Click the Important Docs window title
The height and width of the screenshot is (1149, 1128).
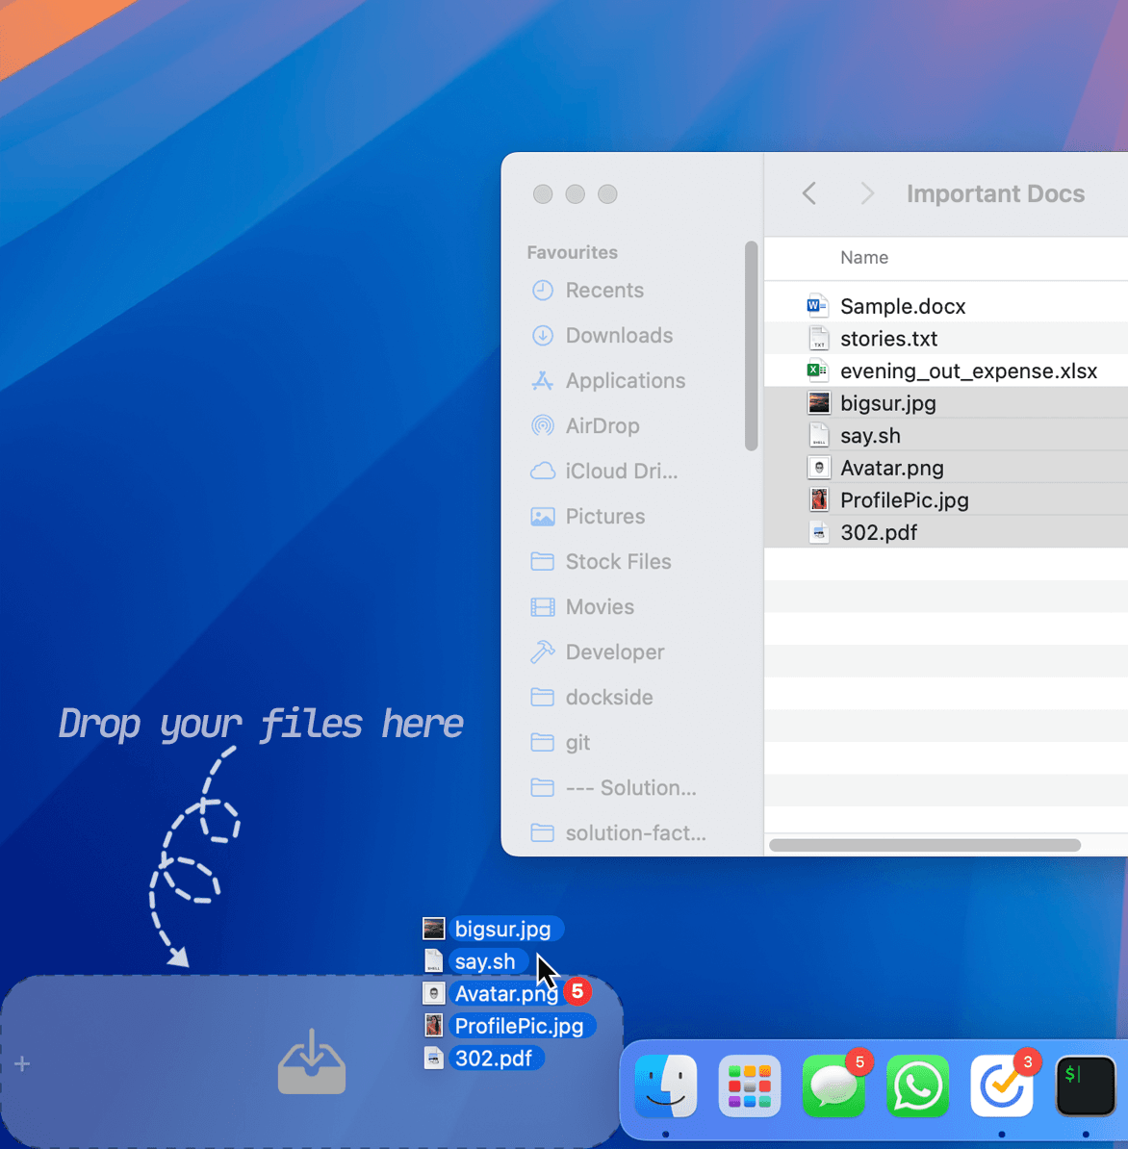point(995,193)
